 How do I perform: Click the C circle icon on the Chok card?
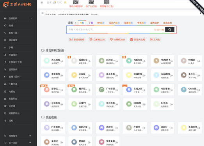(x=184, y=90)
